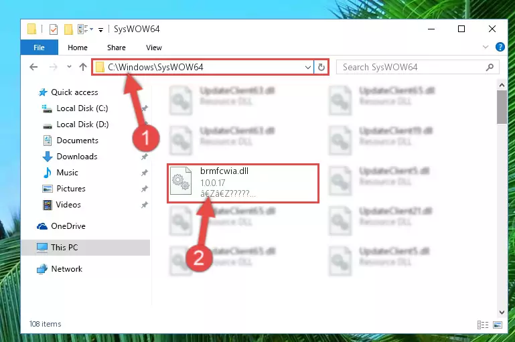
Task: Refresh the SysWOW64 folder view
Action: 321,68
